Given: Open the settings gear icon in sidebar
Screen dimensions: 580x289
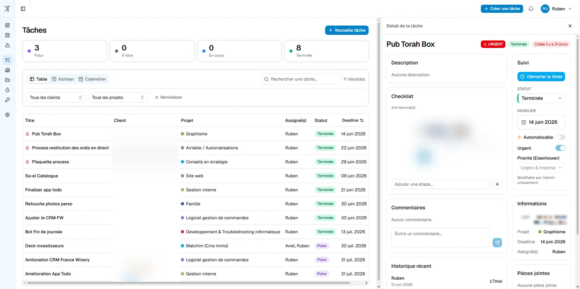Looking at the screenshot, I should (x=7, y=115).
